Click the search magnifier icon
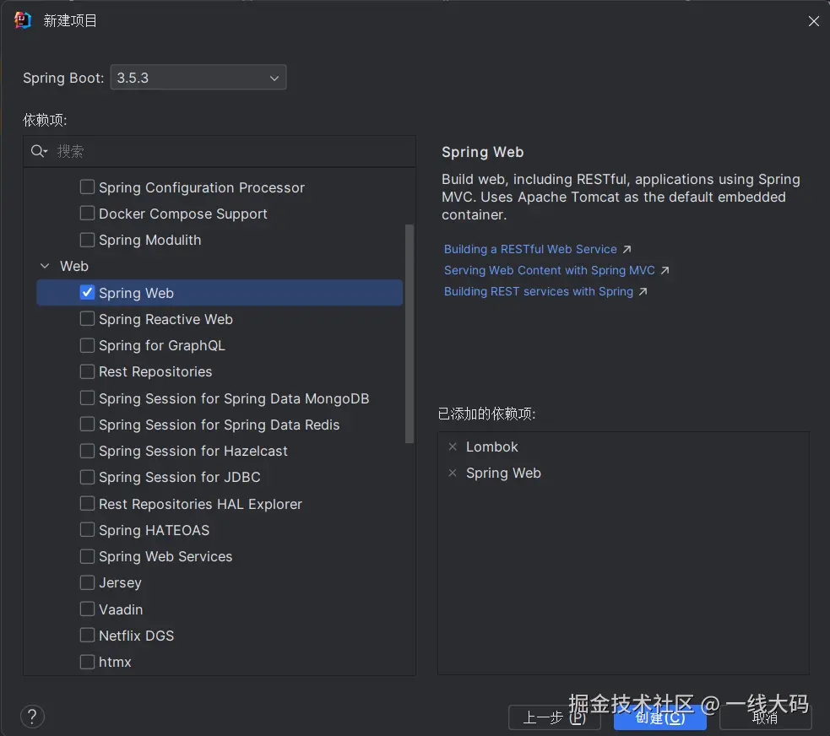The height and width of the screenshot is (736, 830). 36,151
